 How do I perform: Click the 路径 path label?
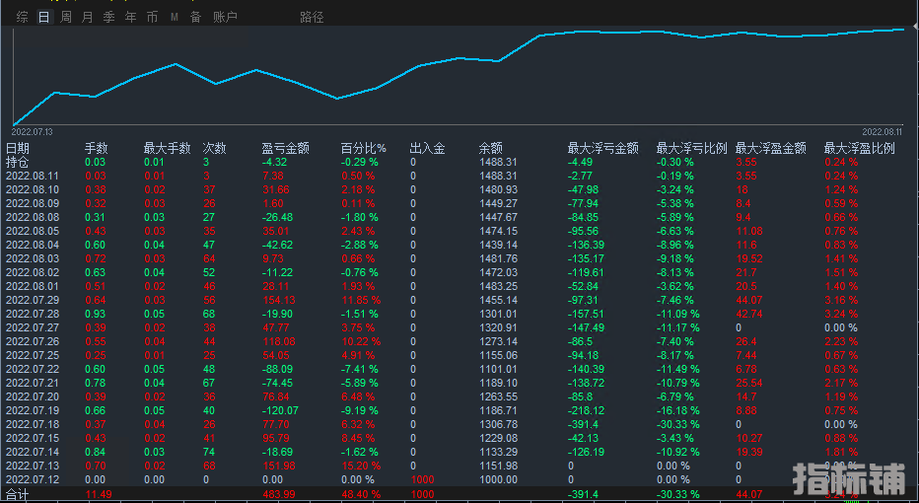click(x=312, y=17)
